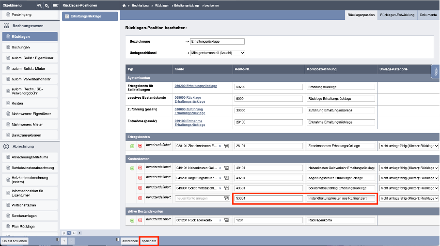The height and width of the screenshot is (246, 440).
Task: Remove the 53001 row with red minus
Action: [140, 198]
